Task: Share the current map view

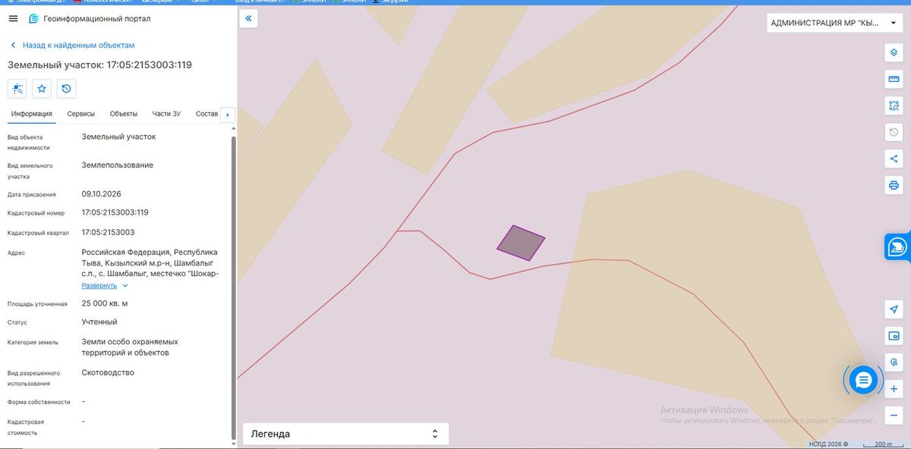Action: pyautogui.click(x=894, y=159)
